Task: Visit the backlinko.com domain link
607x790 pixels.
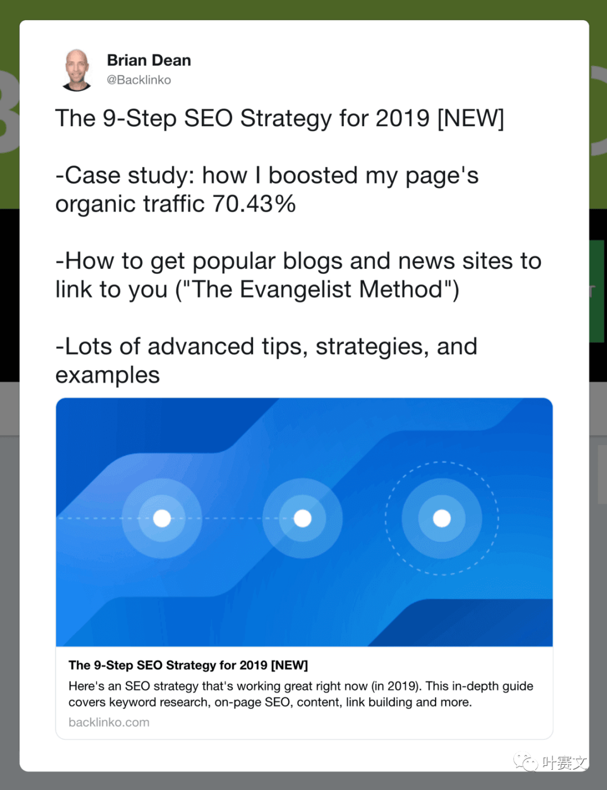Action: pyautogui.click(x=109, y=722)
